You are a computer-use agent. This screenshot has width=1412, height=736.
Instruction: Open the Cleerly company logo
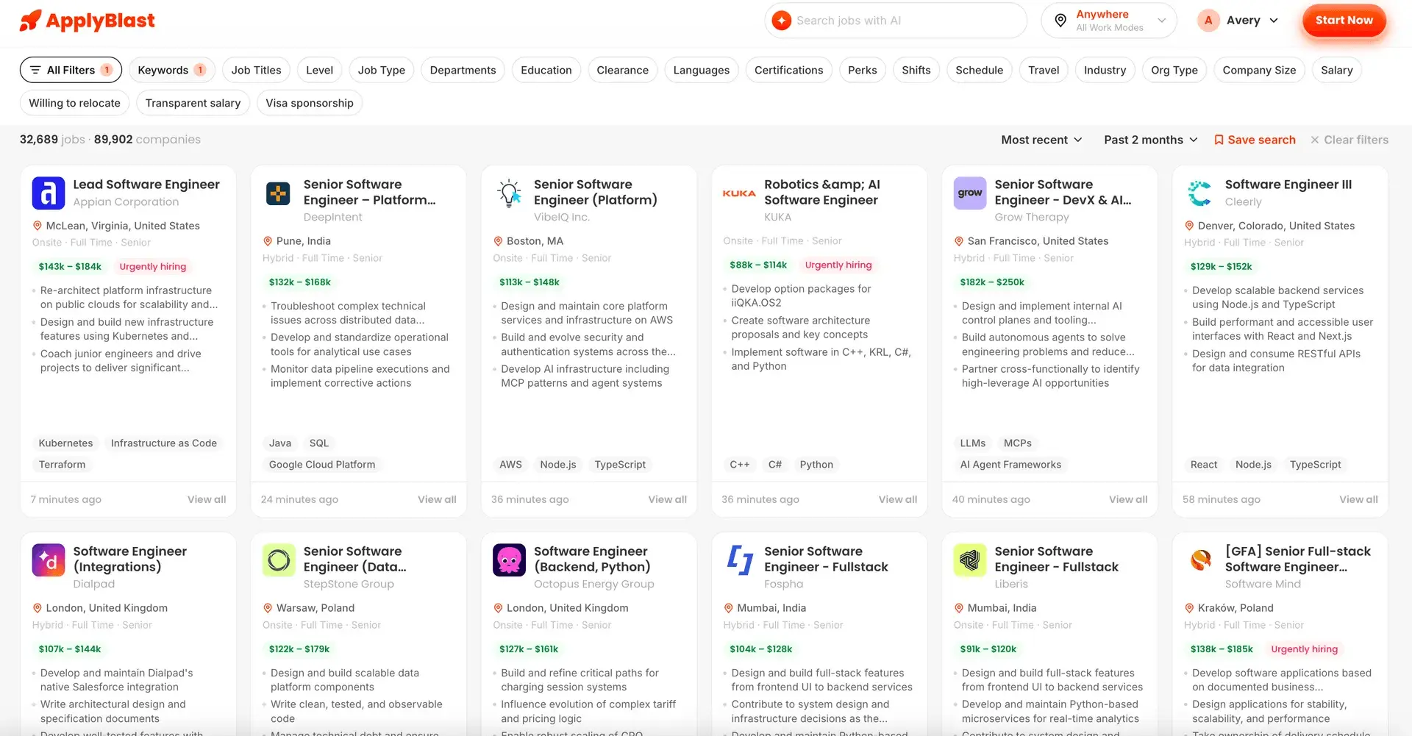[1200, 193]
